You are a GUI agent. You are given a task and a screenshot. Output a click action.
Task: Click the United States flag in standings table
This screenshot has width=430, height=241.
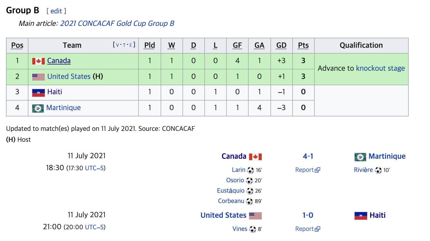coord(38,77)
